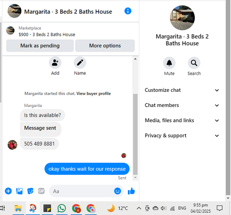Open the GIF picker
Image resolution: width=231 pixels, height=215 pixels.
41,191
